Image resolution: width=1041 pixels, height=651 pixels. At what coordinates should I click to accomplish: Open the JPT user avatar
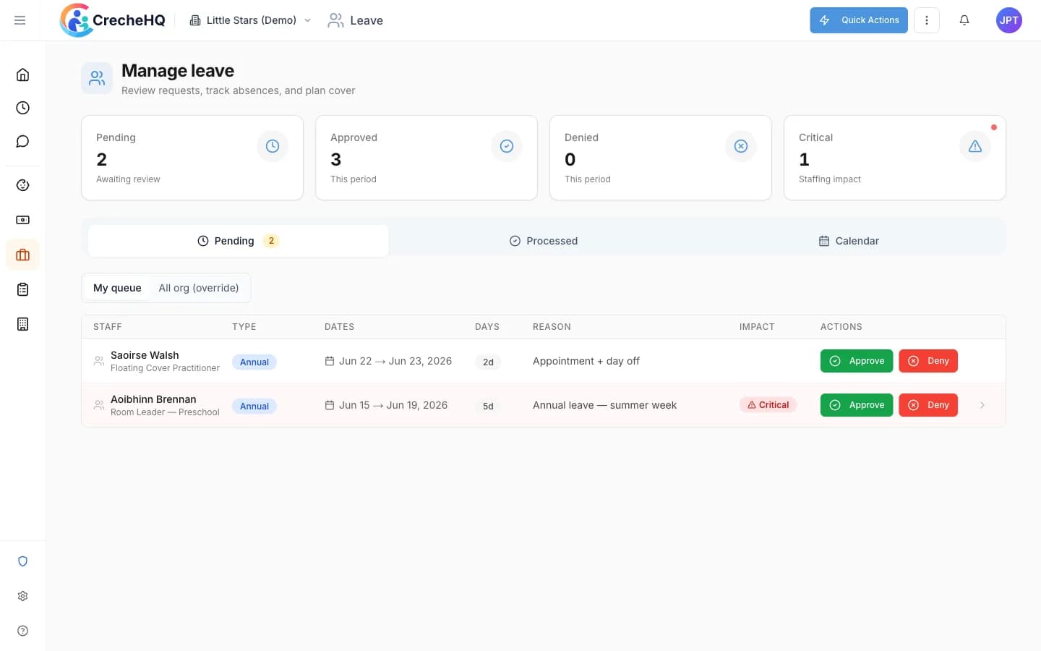[x=1009, y=20]
